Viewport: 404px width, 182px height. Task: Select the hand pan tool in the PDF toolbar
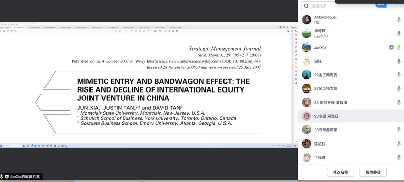point(136,31)
